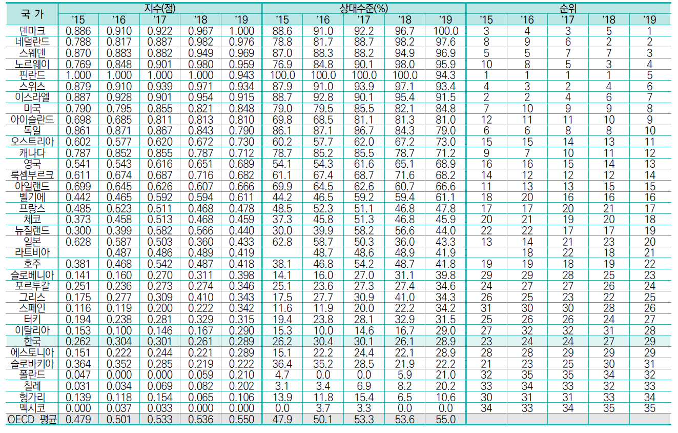Click the 캐나다 country cell
Image resolution: width=678 pixels, height=433 pixels.
point(32,152)
